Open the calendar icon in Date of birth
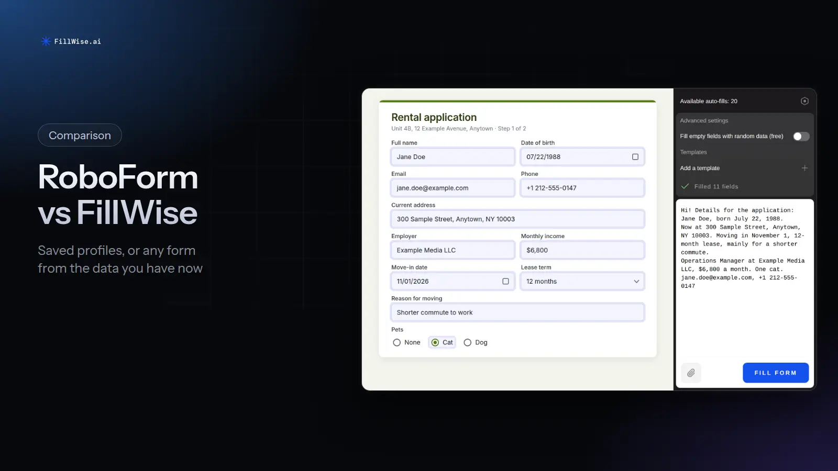 pos(635,157)
